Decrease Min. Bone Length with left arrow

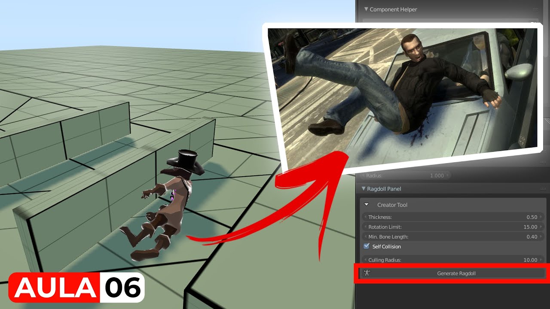365,237
